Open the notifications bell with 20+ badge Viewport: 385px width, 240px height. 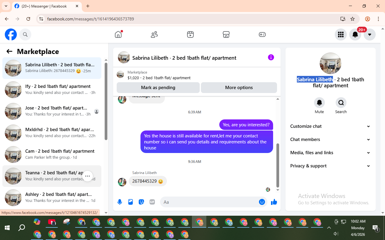(355, 34)
